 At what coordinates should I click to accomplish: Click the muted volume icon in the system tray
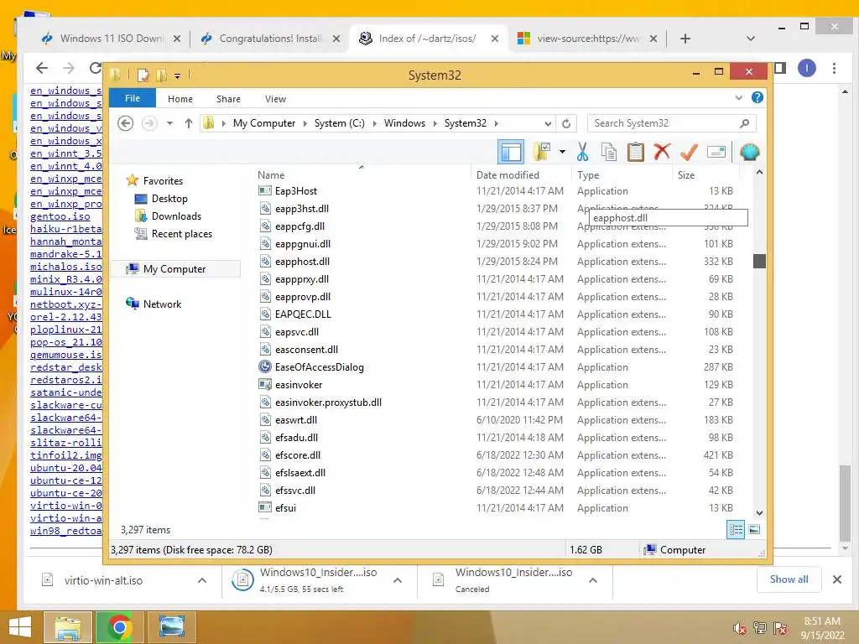(740, 629)
